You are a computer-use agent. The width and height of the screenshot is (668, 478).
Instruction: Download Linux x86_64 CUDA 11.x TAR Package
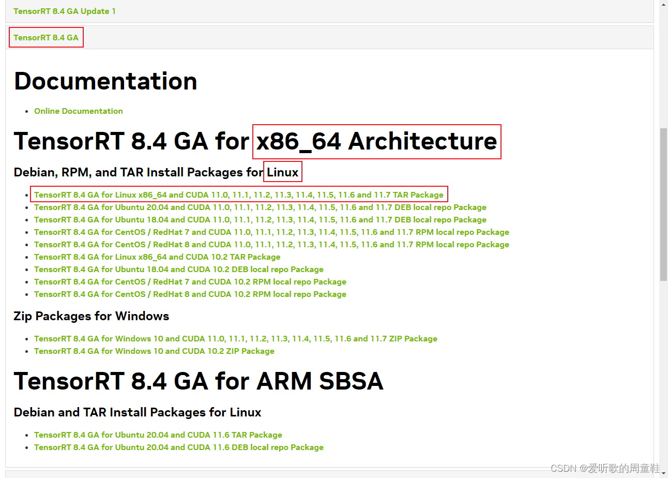coord(239,195)
